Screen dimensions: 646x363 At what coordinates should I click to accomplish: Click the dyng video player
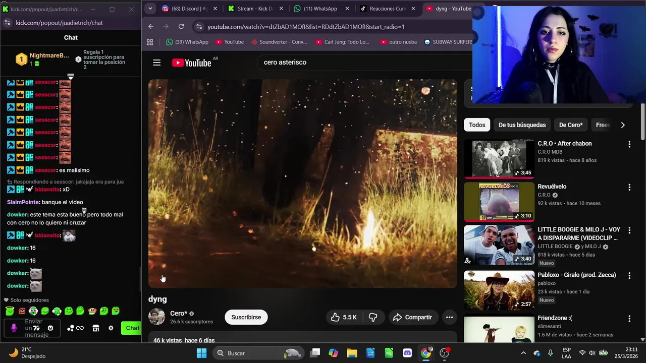303,184
